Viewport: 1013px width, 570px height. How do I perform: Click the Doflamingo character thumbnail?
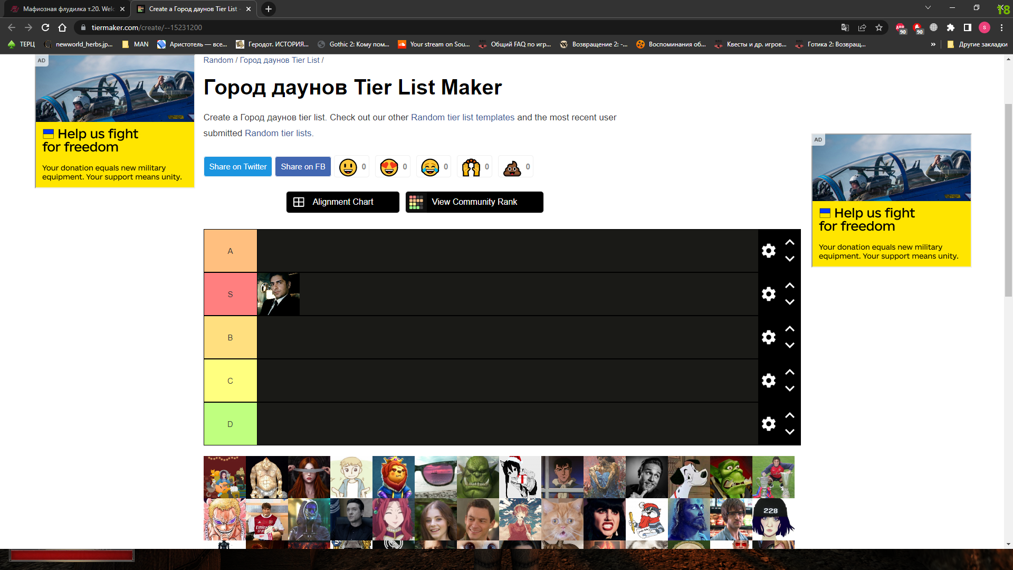pos(224,520)
